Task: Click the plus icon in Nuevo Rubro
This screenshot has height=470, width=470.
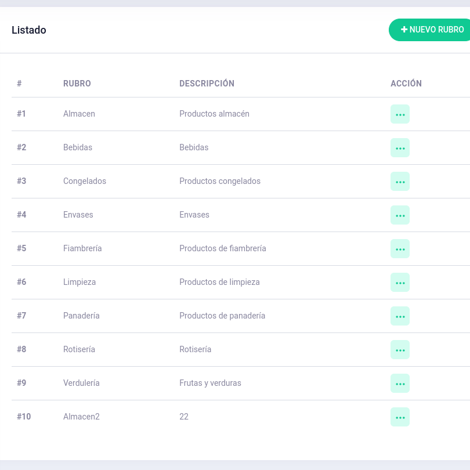Action: [x=404, y=30]
